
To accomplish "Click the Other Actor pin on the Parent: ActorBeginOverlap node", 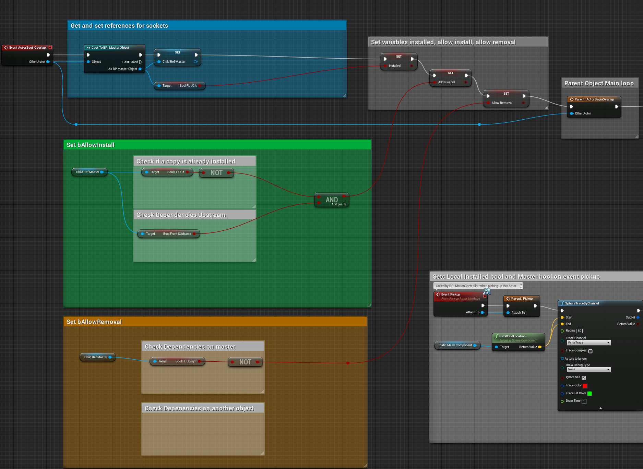I will (572, 113).
